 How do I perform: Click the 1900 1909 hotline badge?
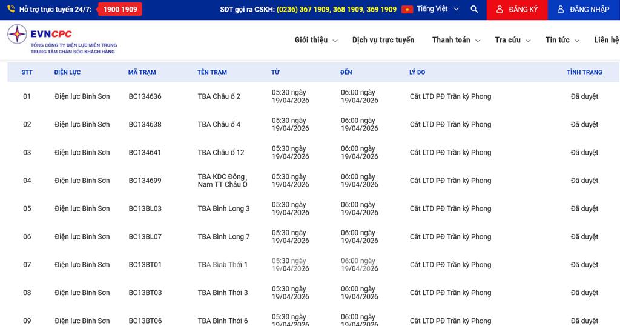[120, 10]
